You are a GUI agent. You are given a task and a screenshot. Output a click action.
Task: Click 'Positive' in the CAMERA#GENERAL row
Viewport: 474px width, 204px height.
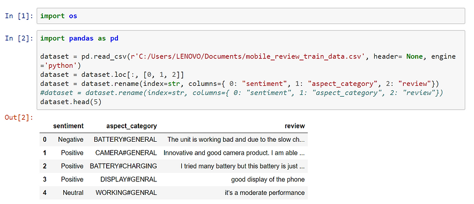tap(72, 153)
